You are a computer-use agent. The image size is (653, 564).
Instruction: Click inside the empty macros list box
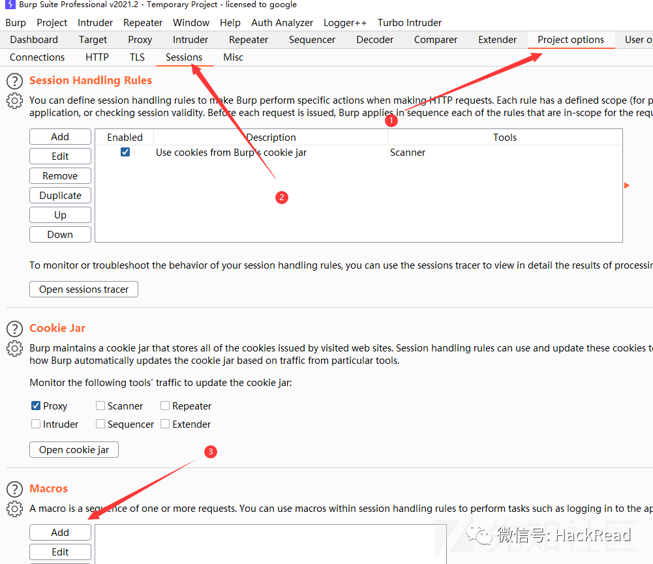point(271,544)
